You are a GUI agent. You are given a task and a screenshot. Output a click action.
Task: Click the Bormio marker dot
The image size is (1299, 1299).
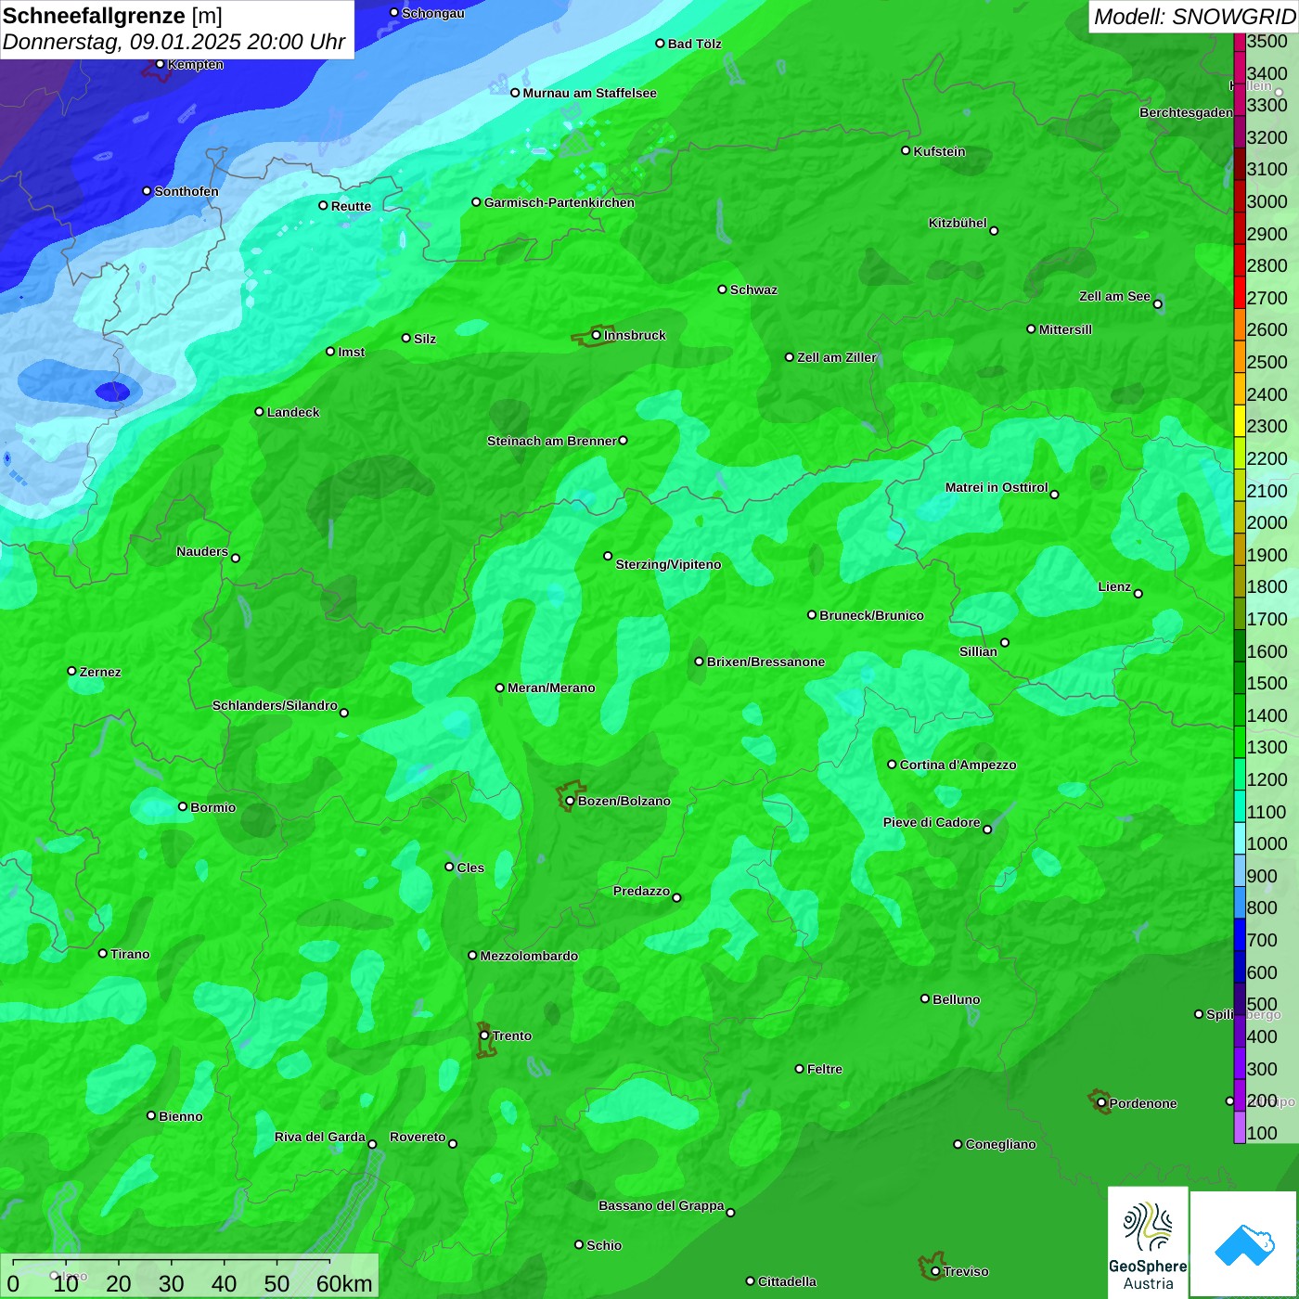click(183, 806)
